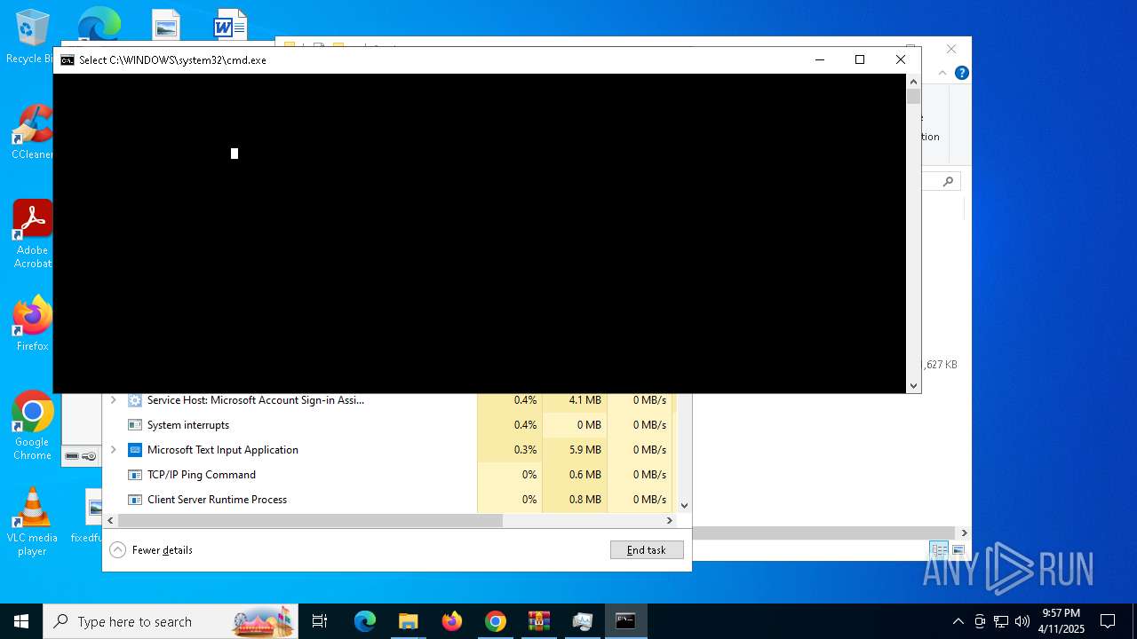Maximize the cmd.exe window

[x=859, y=59]
